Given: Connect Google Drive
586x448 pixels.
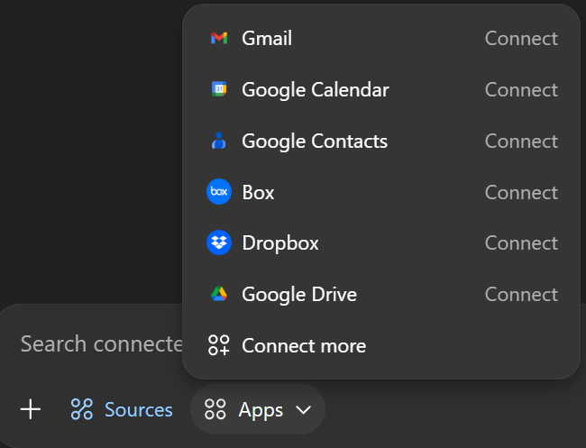Looking at the screenshot, I should coord(521,295).
